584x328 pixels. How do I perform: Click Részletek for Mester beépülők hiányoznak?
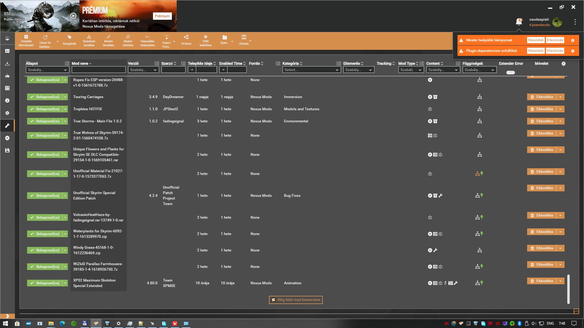coord(536,40)
